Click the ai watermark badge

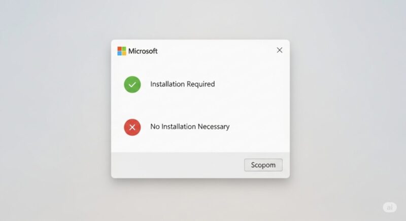coord(390,207)
